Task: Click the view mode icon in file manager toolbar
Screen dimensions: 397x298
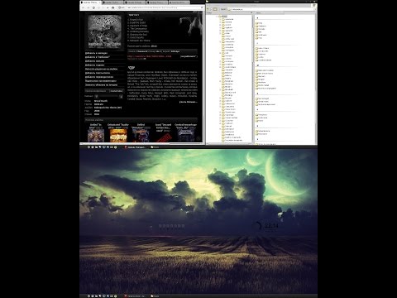Action: (x=215, y=9)
